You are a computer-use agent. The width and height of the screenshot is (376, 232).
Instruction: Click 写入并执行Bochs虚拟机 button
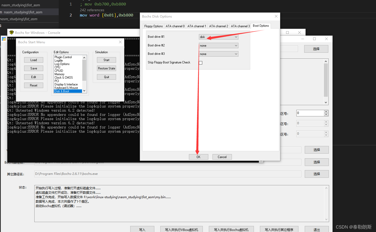231,229
